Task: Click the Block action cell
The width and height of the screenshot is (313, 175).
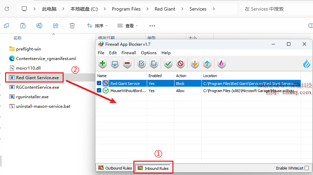Action: (x=188, y=84)
